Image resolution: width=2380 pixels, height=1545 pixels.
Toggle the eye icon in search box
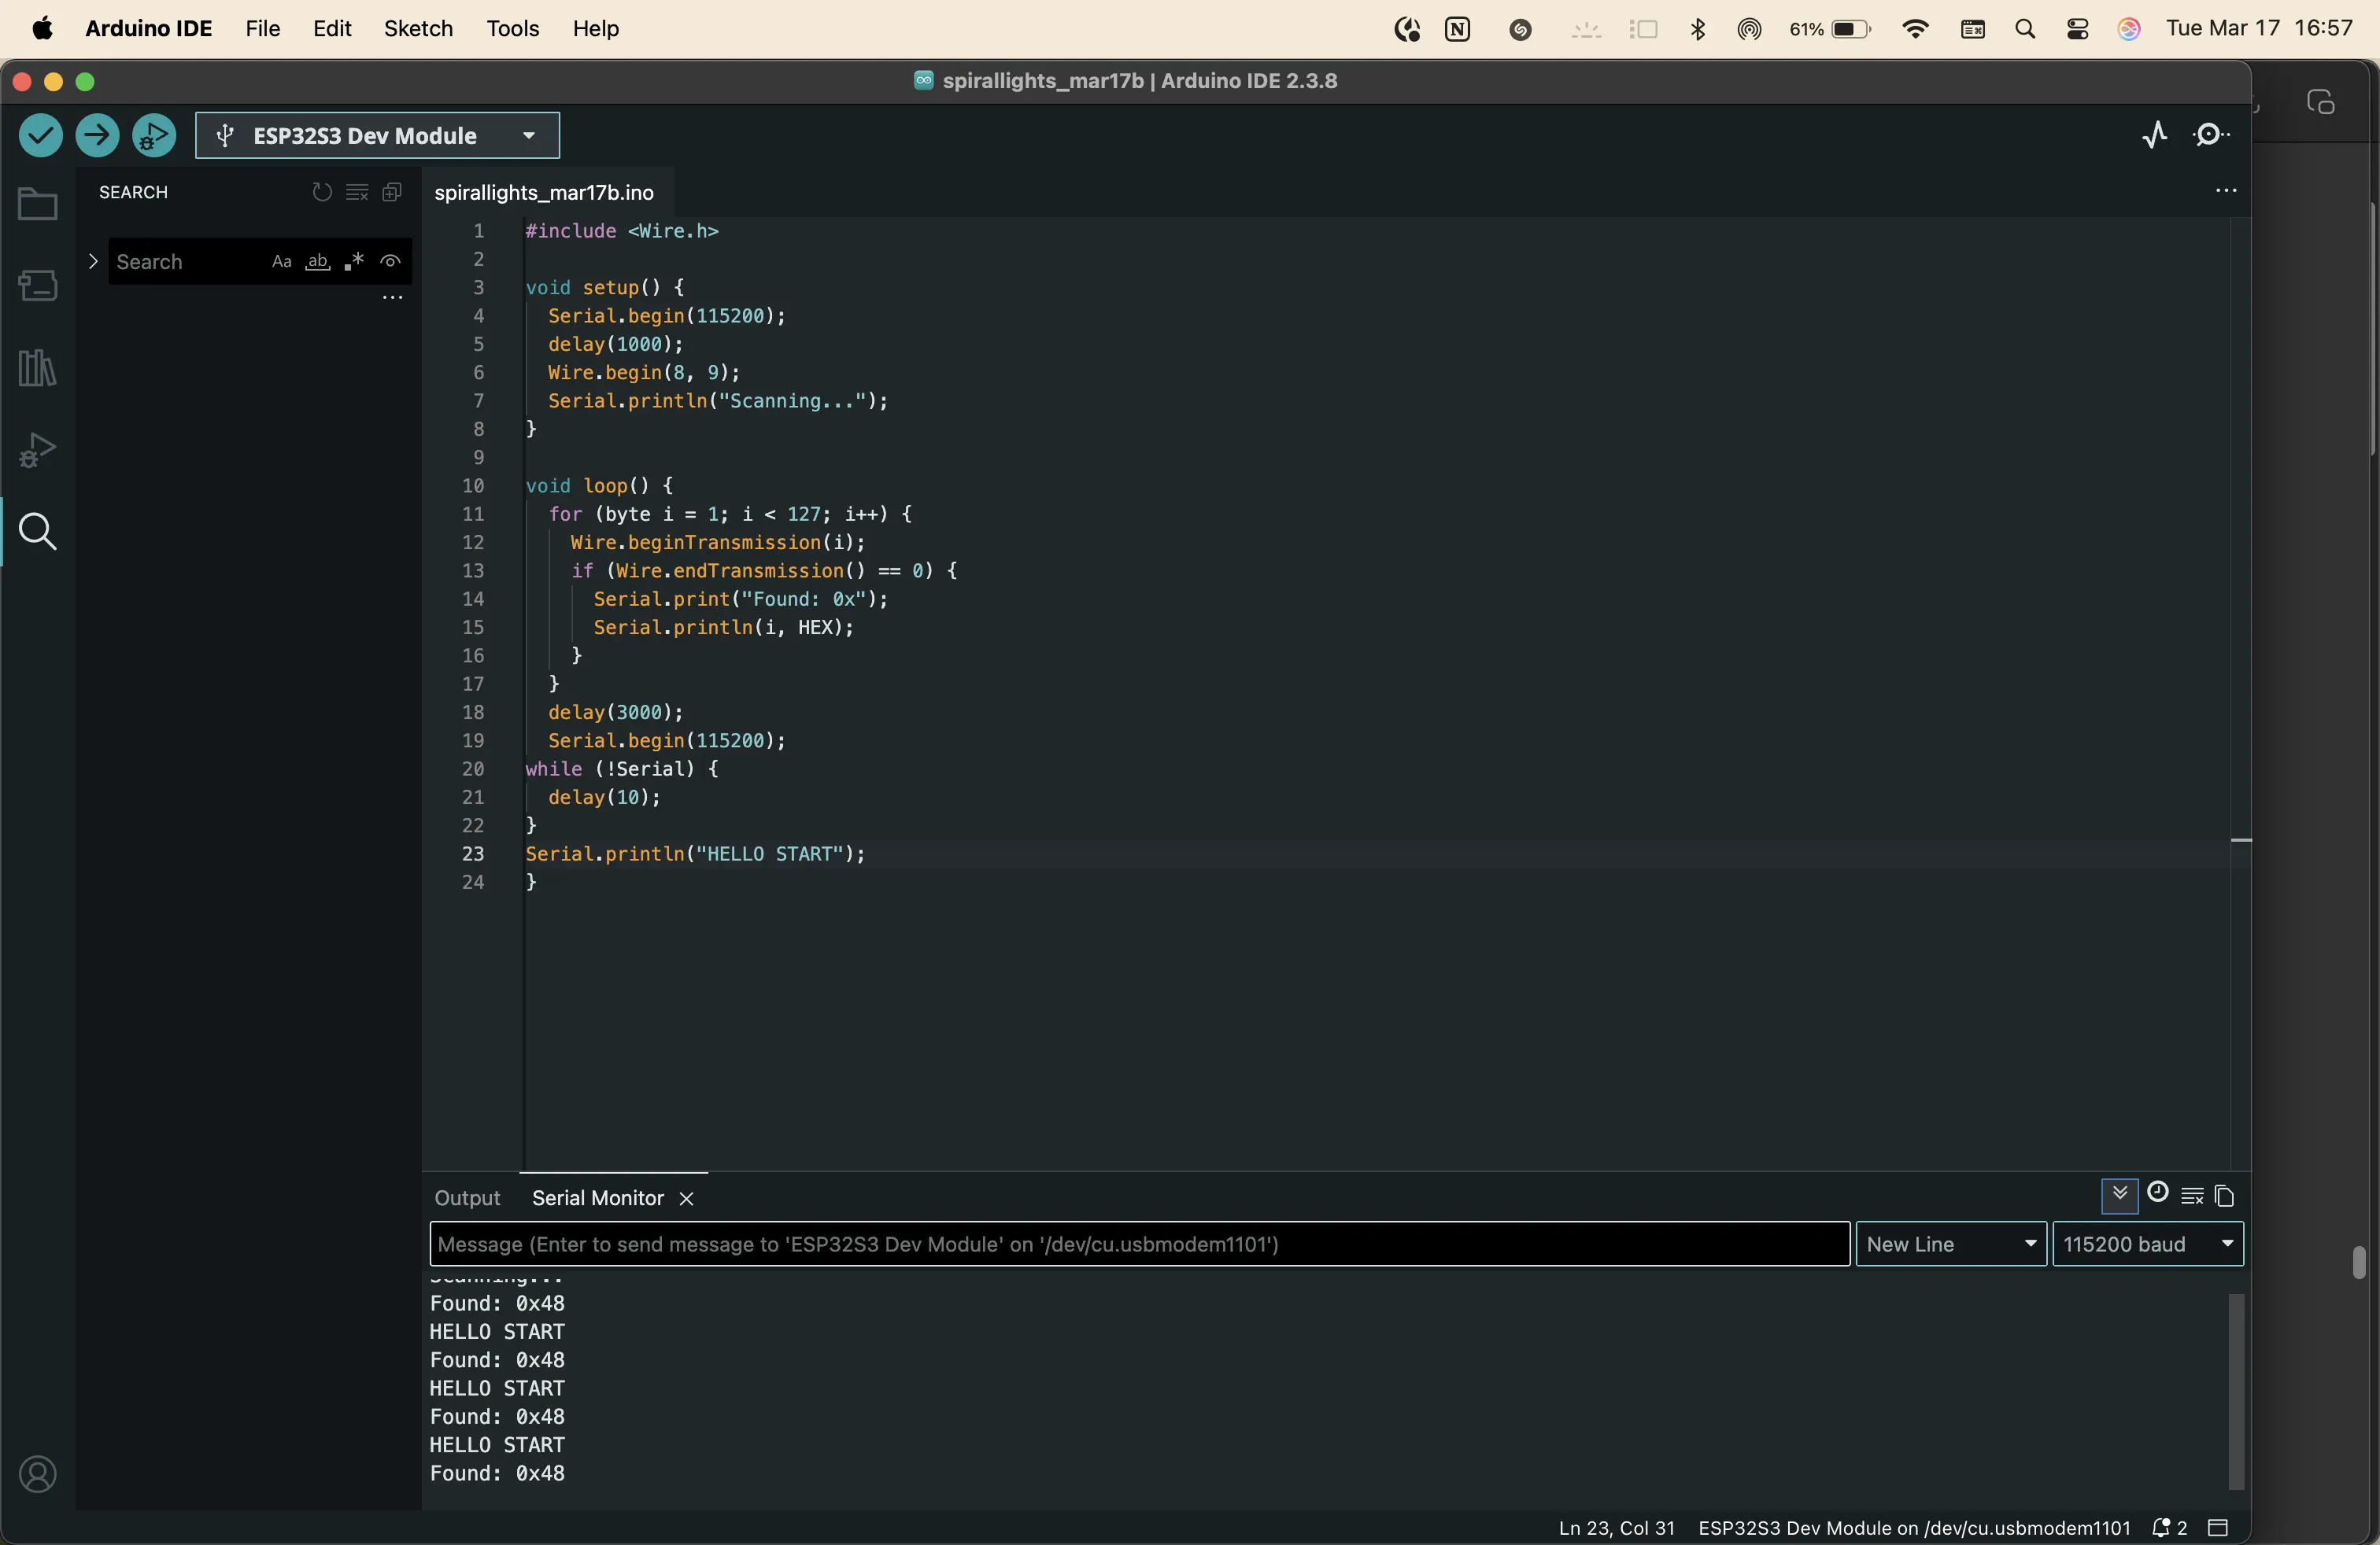[x=390, y=262]
